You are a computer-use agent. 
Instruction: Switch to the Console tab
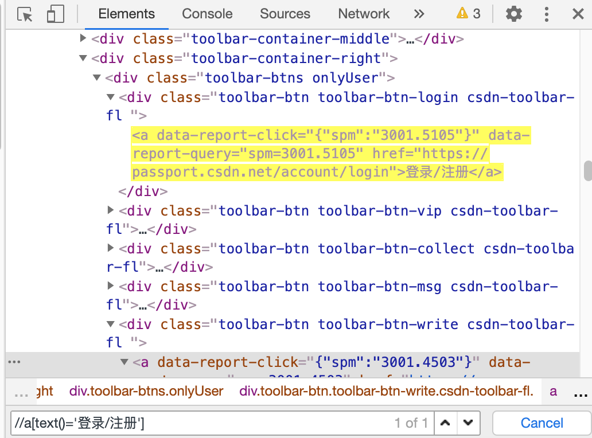207,14
